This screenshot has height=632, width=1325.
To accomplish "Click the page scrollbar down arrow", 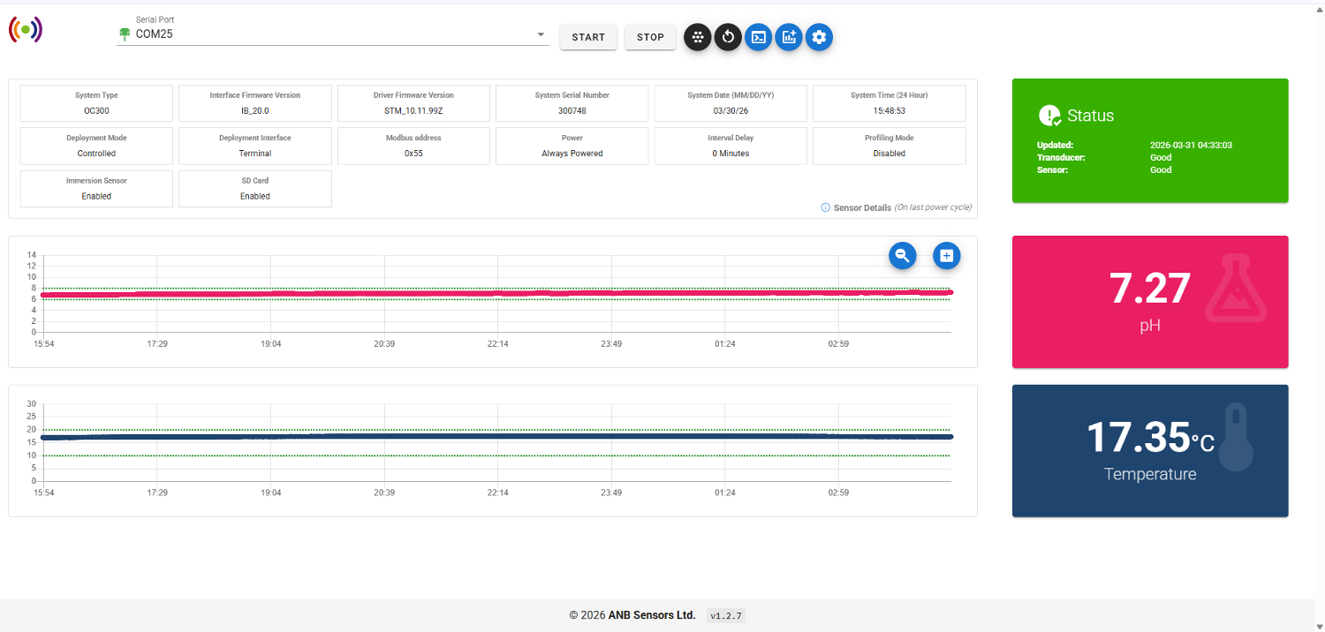I will 1319,626.
